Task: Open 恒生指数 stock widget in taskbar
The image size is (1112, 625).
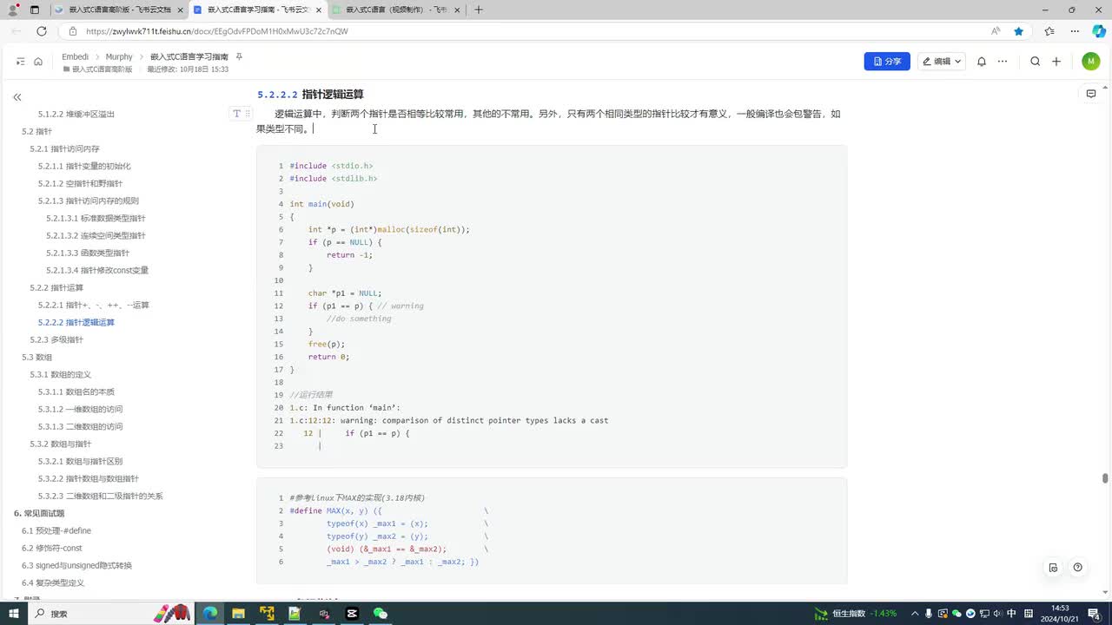Action: click(856, 614)
